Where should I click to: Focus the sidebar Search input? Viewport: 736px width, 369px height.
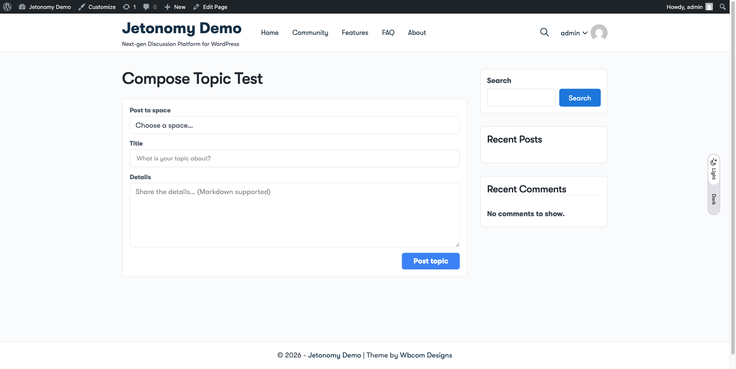[x=521, y=98]
